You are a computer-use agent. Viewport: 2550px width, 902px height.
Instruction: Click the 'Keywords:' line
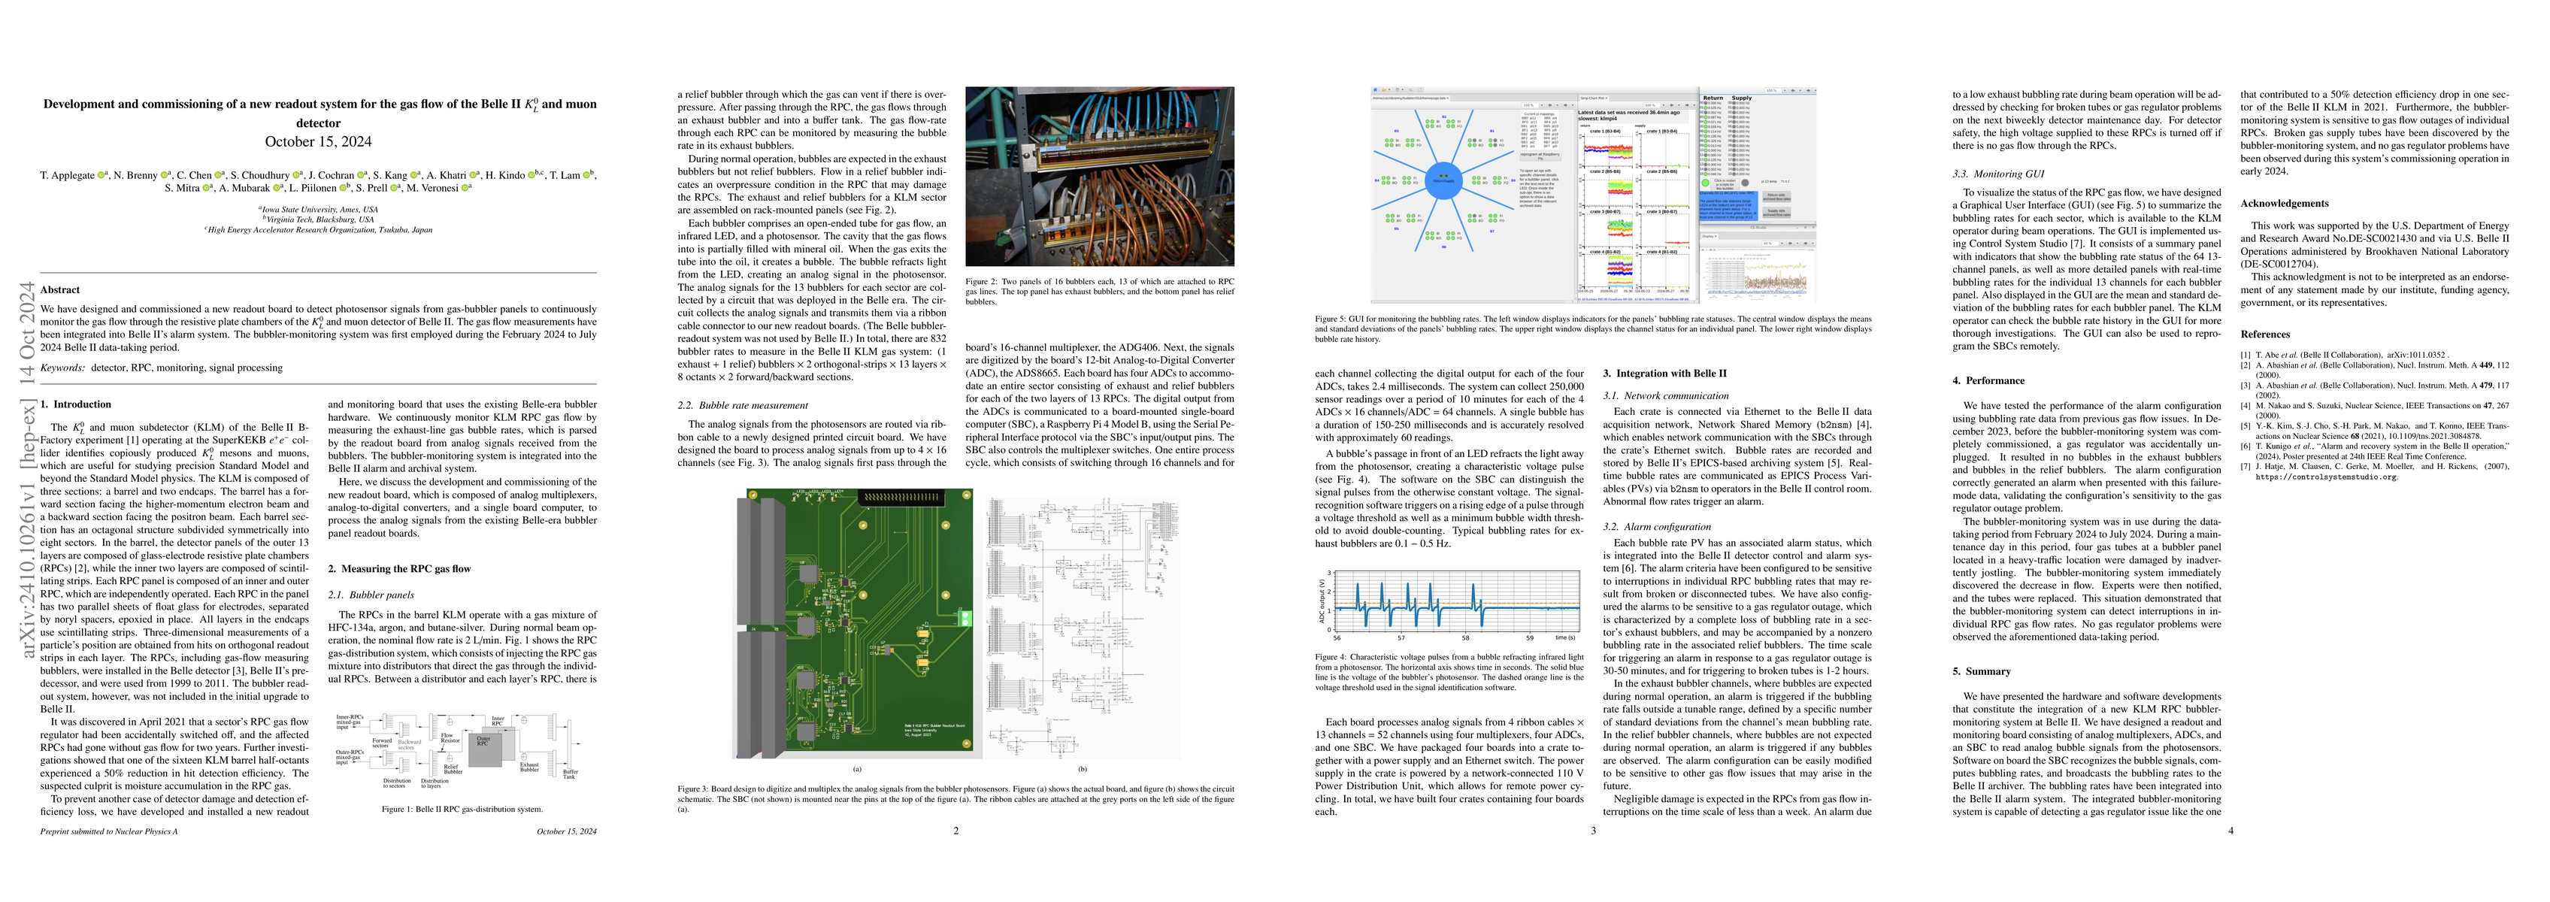pos(162,368)
